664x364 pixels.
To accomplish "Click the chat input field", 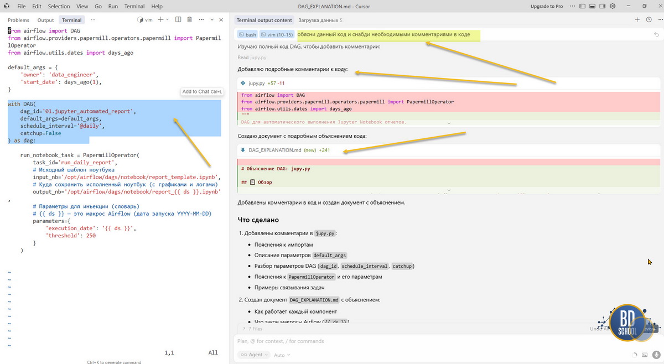I will coord(387,341).
